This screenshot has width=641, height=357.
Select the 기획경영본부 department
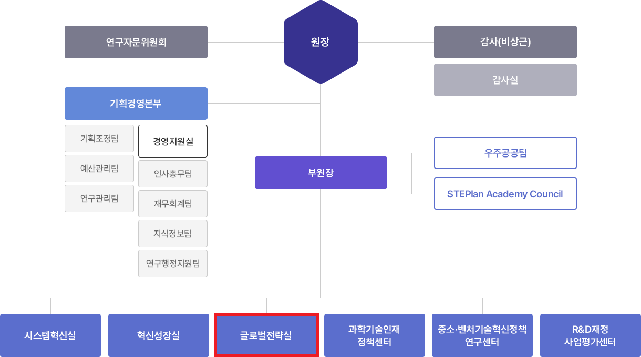pos(136,103)
